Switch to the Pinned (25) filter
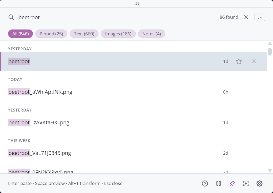Screen dimensions: 273x193 click(51, 34)
